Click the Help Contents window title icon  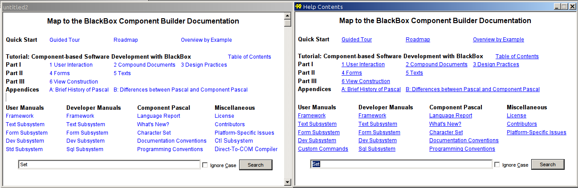click(x=298, y=7)
